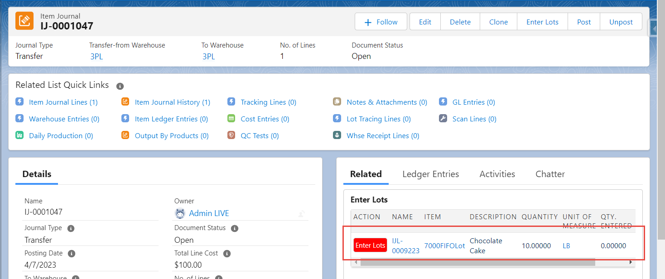
Task: Open Lot Tracing Lines (0) link
Action: (x=379, y=119)
